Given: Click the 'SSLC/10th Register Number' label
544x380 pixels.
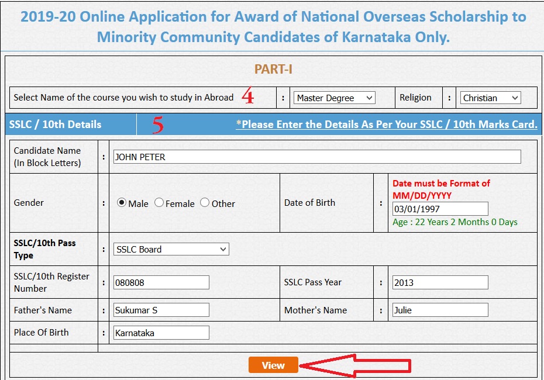Looking at the screenshot, I should coord(51,282).
